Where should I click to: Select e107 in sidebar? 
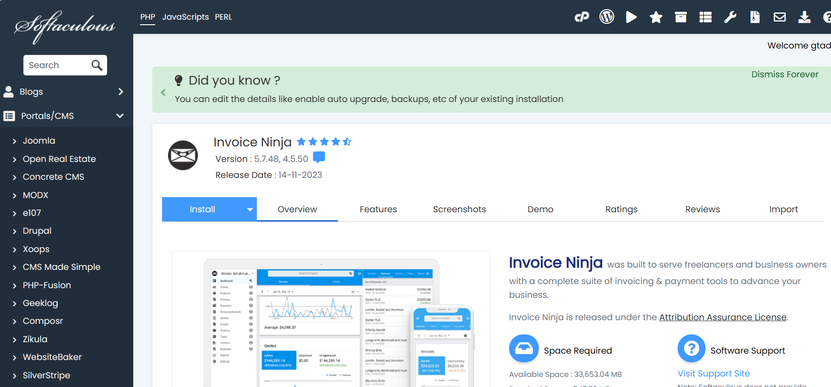pyautogui.click(x=32, y=213)
